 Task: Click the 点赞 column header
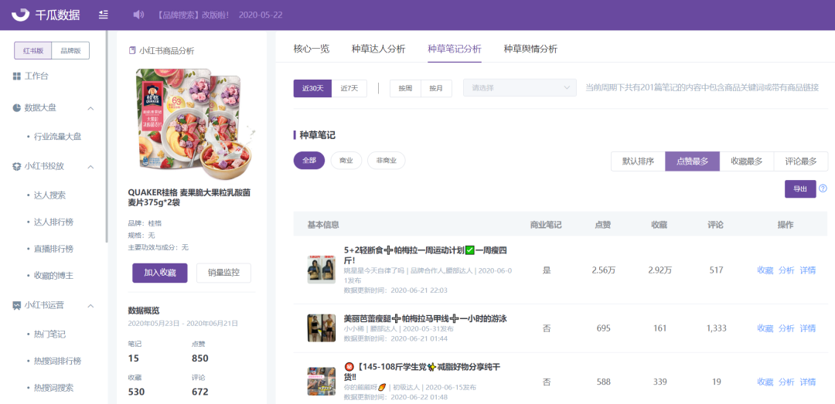pyautogui.click(x=603, y=225)
